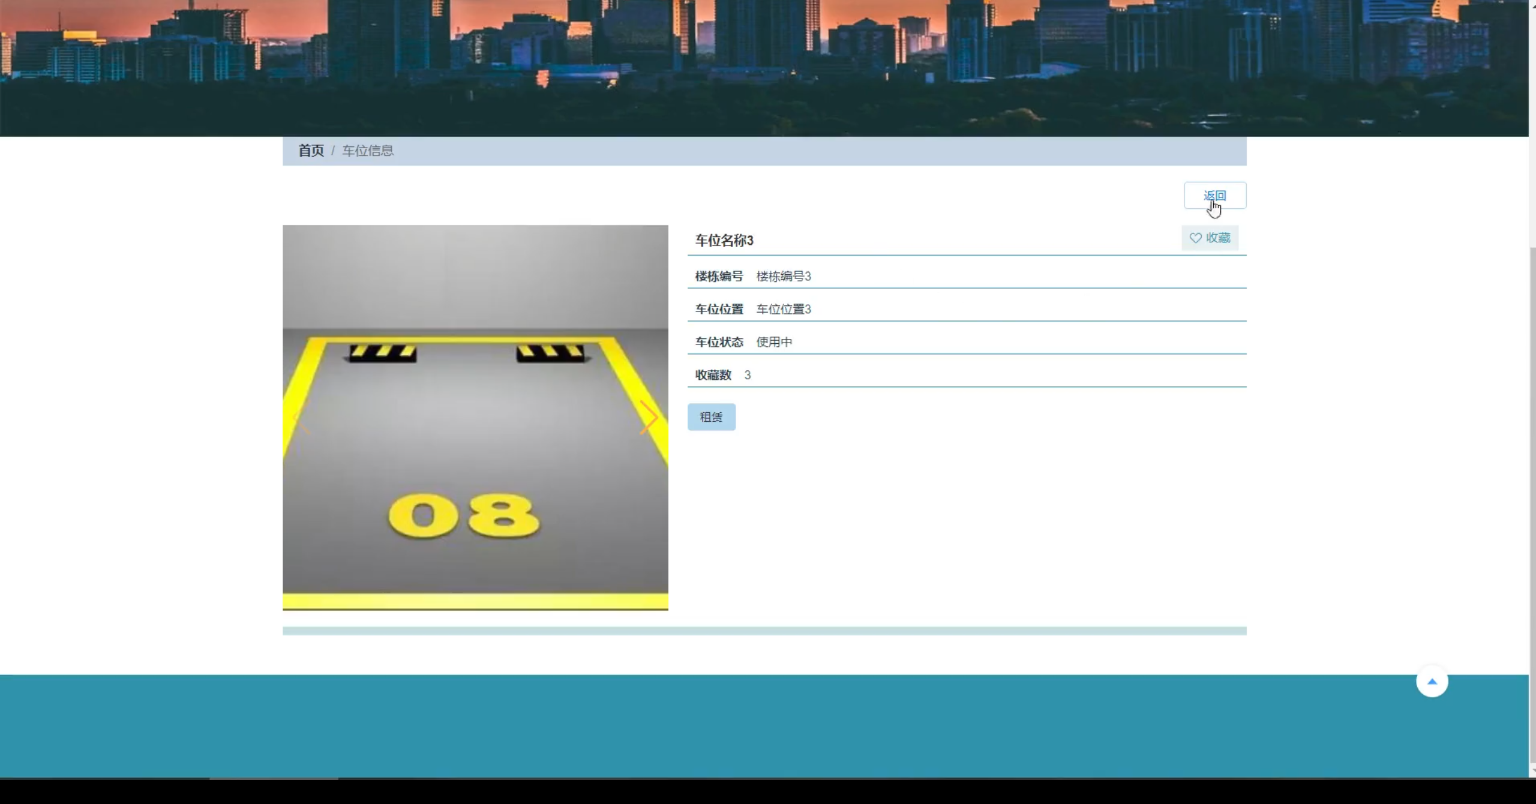The width and height of the screenshot is (1536, 804).
Task: Click the heart icon beside 收藏
Action: pyautogui.click(x=1195, y=238)
